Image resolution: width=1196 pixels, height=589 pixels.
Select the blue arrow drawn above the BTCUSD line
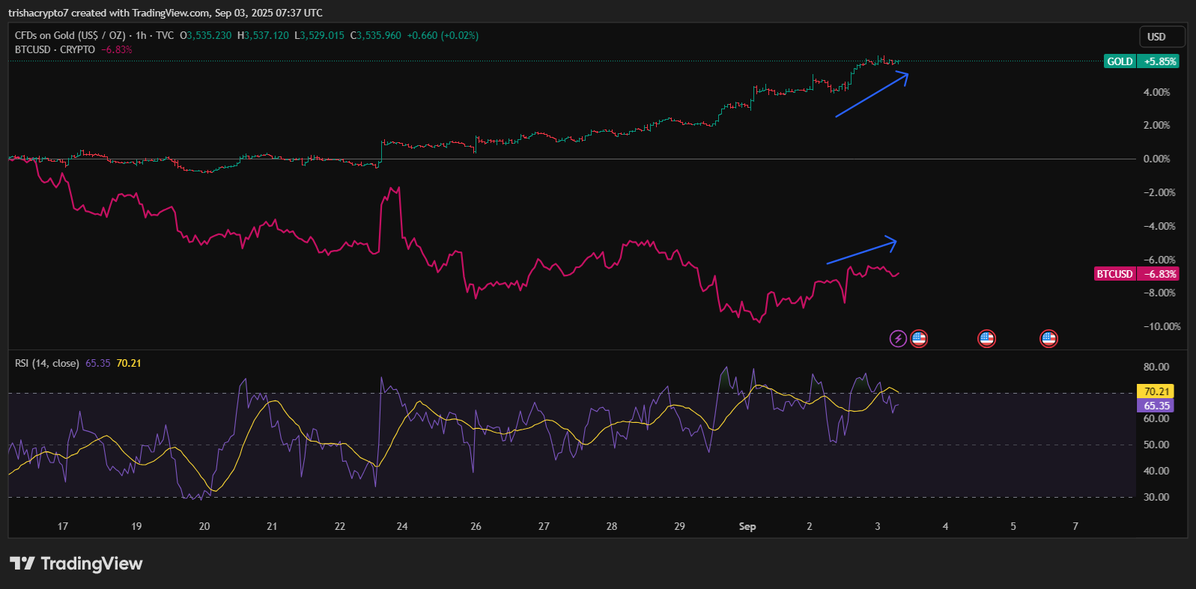coord(860,251)
